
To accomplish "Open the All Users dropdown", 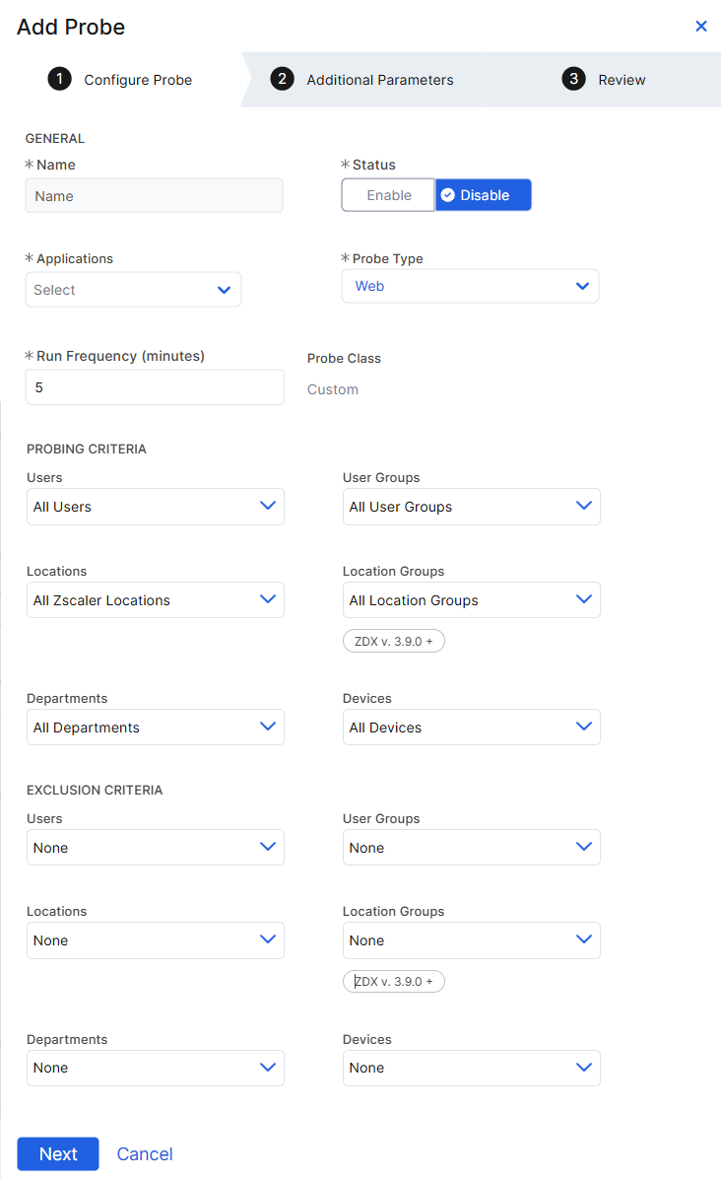I will click(x=155, y=507).
